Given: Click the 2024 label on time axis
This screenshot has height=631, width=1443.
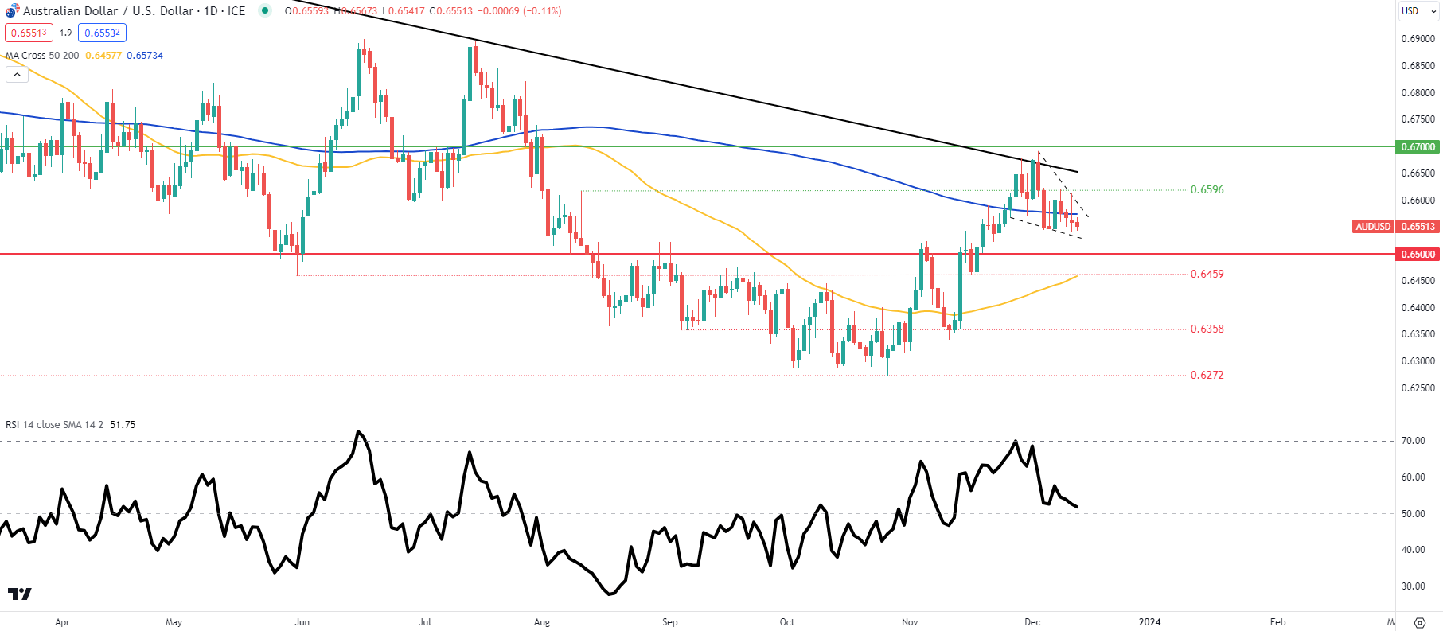Looking at the screenshot, I should [x=1149, y=622].
